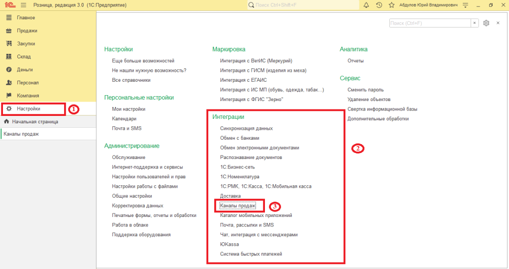509x269 pixels.
Task: Open Все справочники
Action: click(131, 80)
